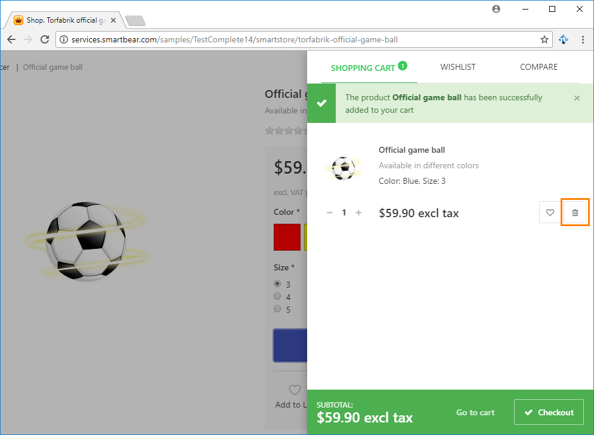The image size is (594, 435).
Task: Go back in browser history
Action: [x=11, y=39]
